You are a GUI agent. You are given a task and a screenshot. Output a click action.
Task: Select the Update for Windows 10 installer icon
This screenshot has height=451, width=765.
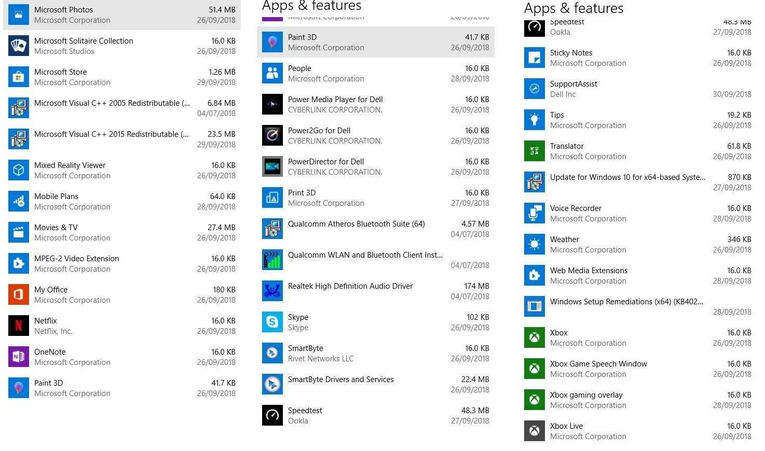click(x=535, y=182)
